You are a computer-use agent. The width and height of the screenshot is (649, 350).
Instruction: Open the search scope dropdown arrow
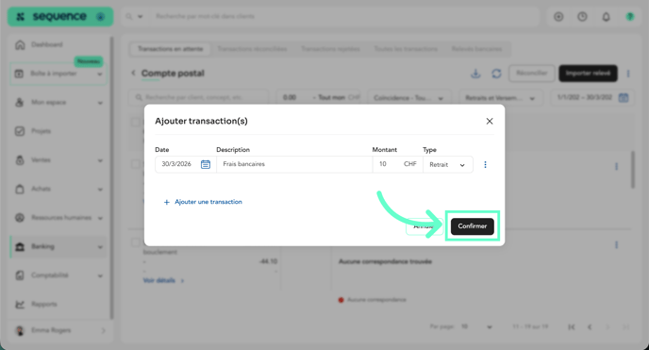141,17
